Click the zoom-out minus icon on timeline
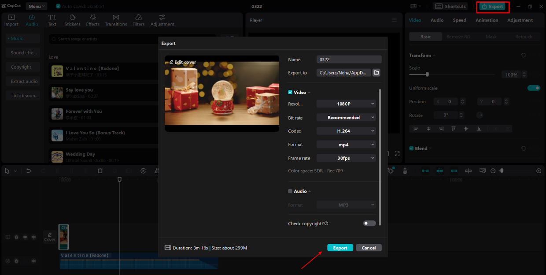Screen dimensions: 546x275 493,171
